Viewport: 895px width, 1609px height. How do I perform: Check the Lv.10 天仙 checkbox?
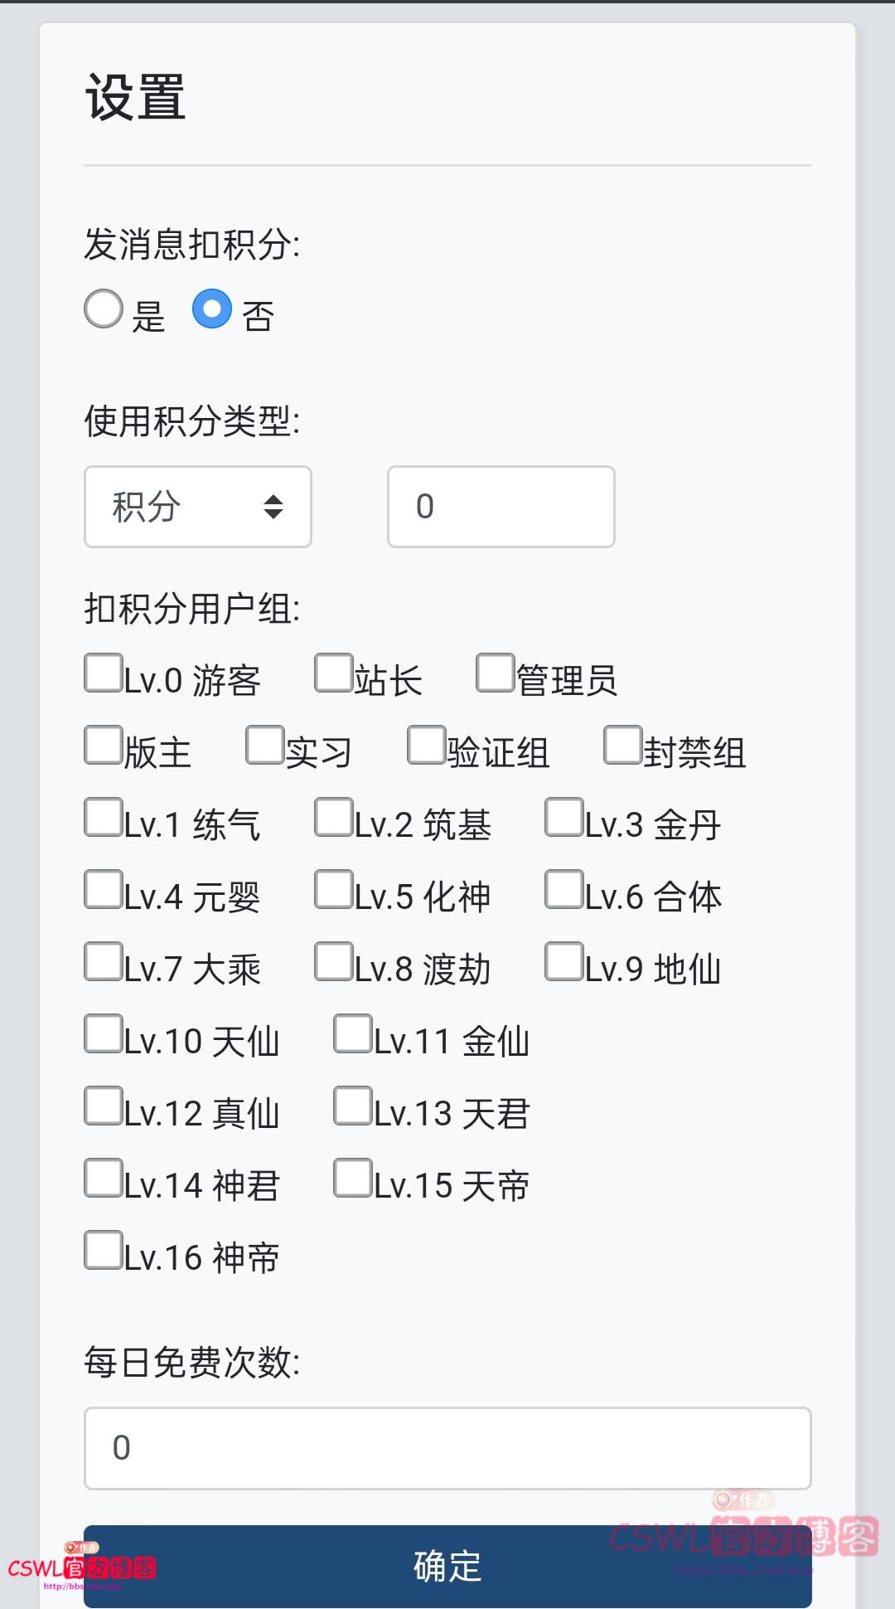tap(103, 1033)
